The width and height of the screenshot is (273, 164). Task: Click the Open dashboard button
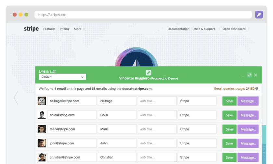coord(234,29)
